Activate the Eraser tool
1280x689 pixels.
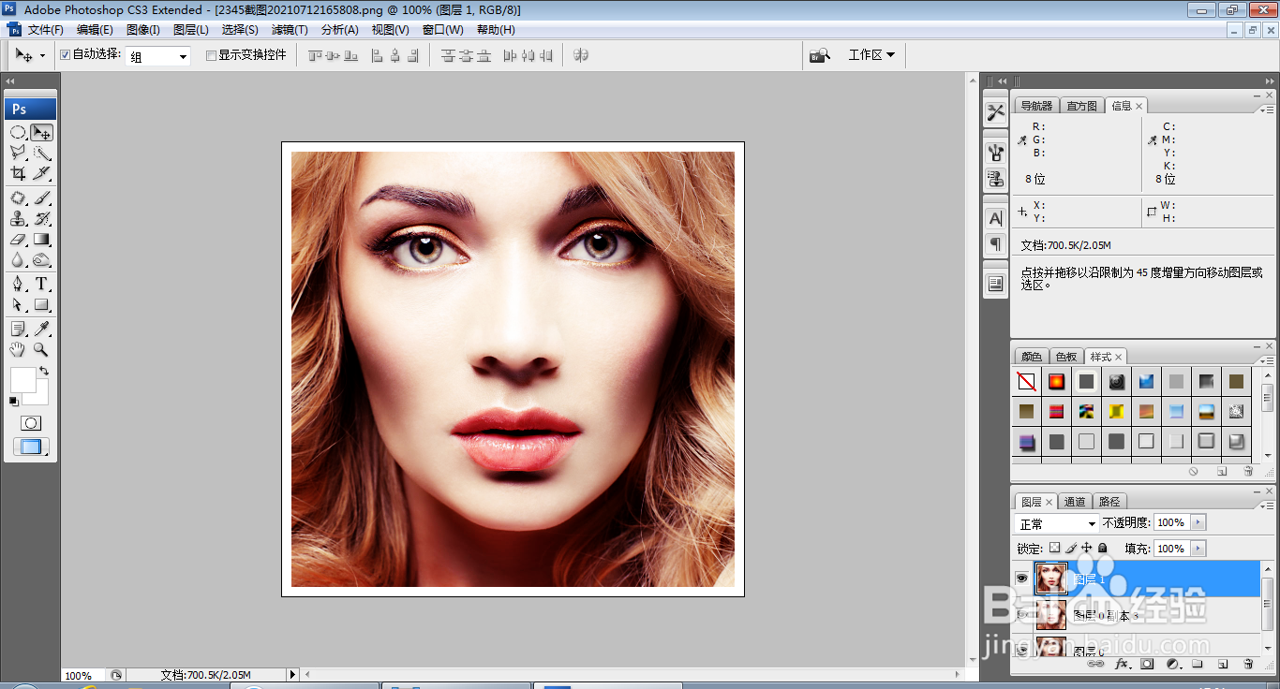pyautogui.click(x=18, y=240)
